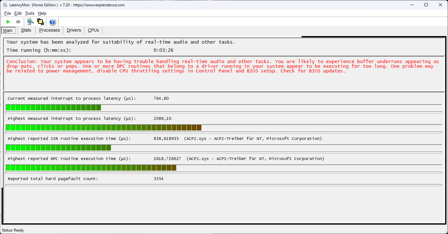Open options via the computer-with-pencil icon

point(30,22)
